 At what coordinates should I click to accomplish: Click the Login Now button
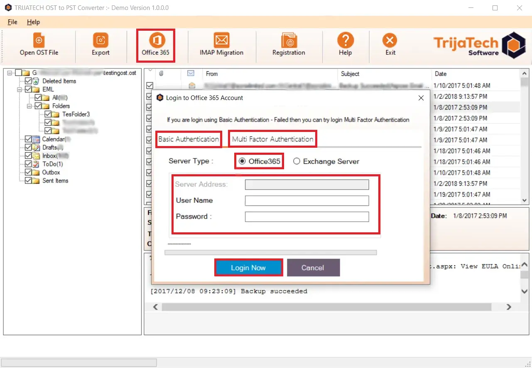pyautogui.click(x=248, y=268)
